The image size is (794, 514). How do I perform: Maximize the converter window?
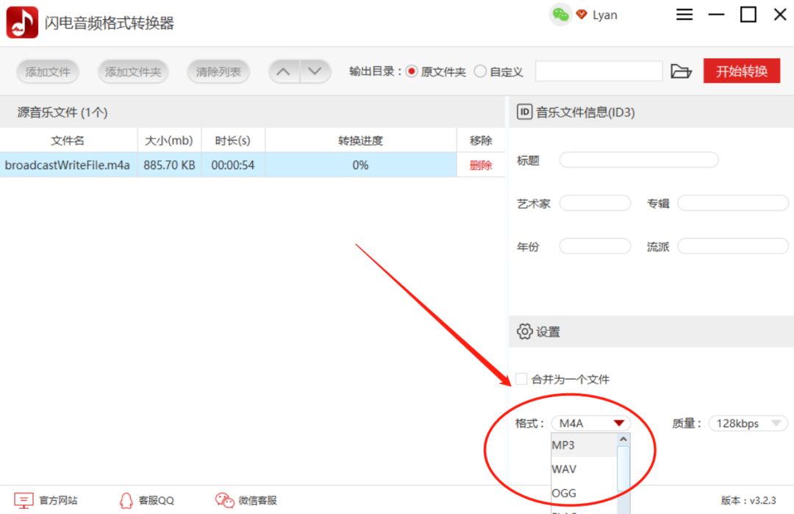coord(748,15)
